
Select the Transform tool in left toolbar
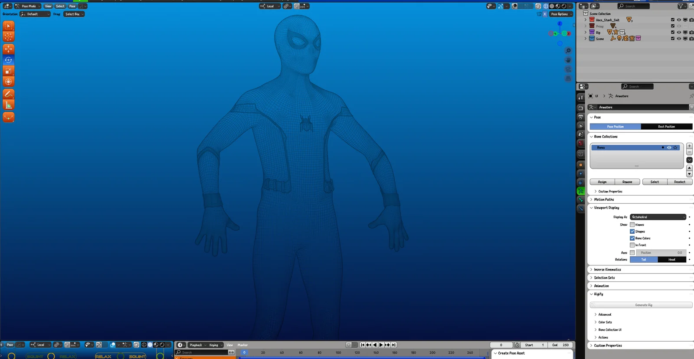click(8, 82)
